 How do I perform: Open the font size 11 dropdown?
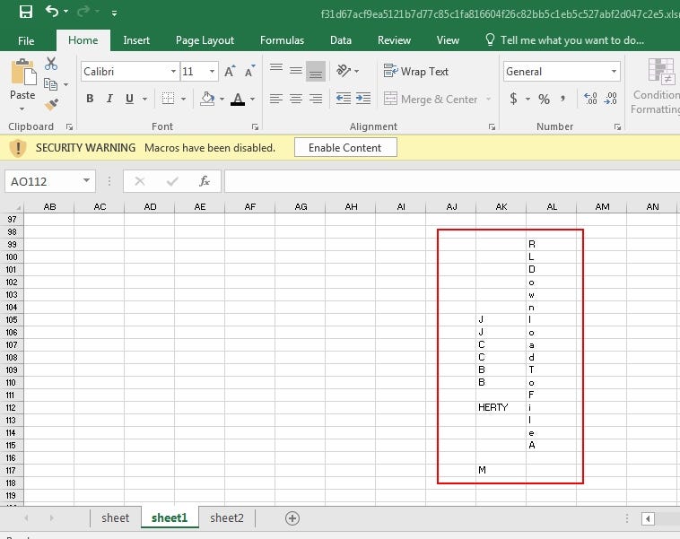(212, 72)
